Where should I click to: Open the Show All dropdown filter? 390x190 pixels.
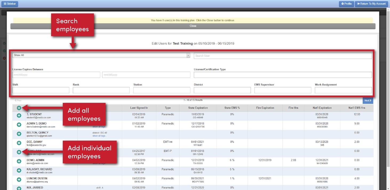click(x=101, y=55)
